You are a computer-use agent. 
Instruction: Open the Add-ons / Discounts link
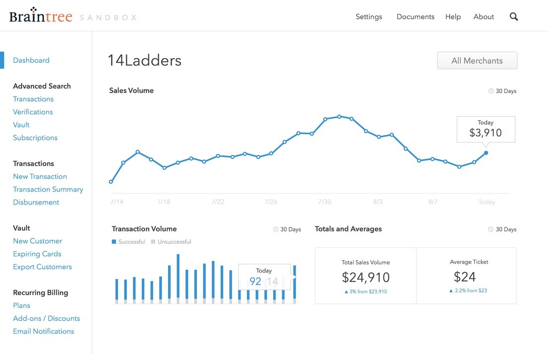coord(47,318)
